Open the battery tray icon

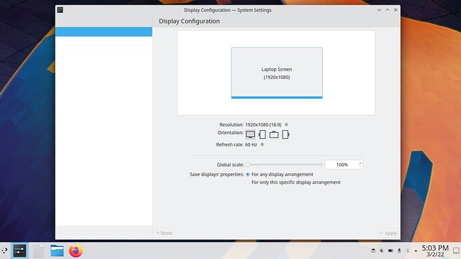(390, 250)
